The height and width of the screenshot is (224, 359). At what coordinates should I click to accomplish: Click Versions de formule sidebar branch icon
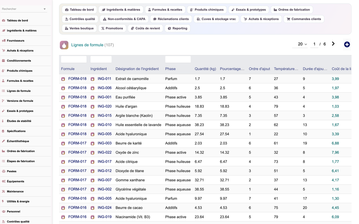click(4, 101)
